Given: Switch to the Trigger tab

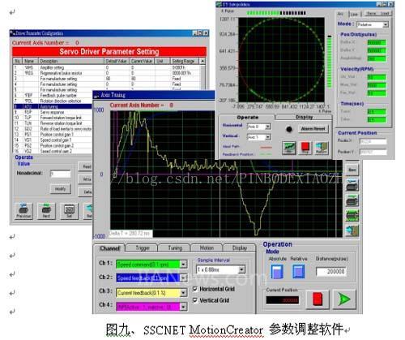Looking at the screenshot, I should [x=143, y=248].
